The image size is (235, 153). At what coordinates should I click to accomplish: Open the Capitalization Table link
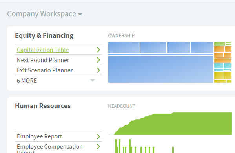click(x=43, y=50)
